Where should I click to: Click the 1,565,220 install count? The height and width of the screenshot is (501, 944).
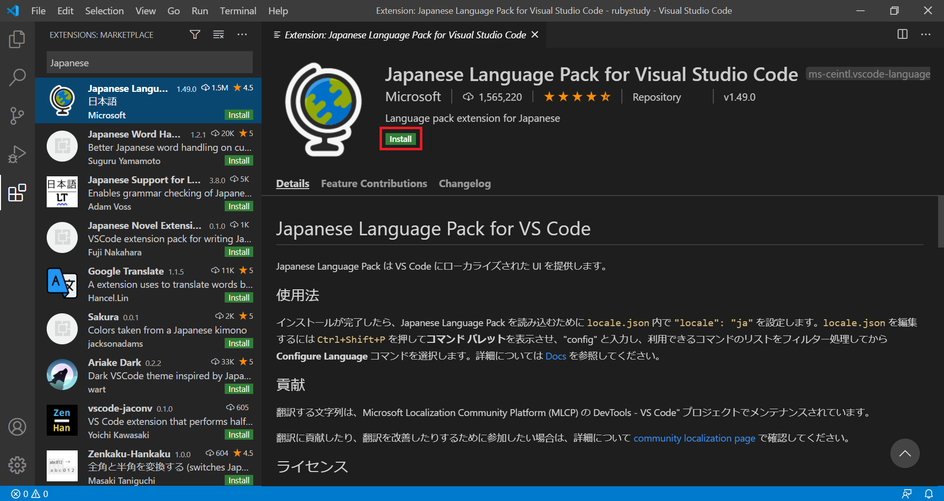coord(492,97)
